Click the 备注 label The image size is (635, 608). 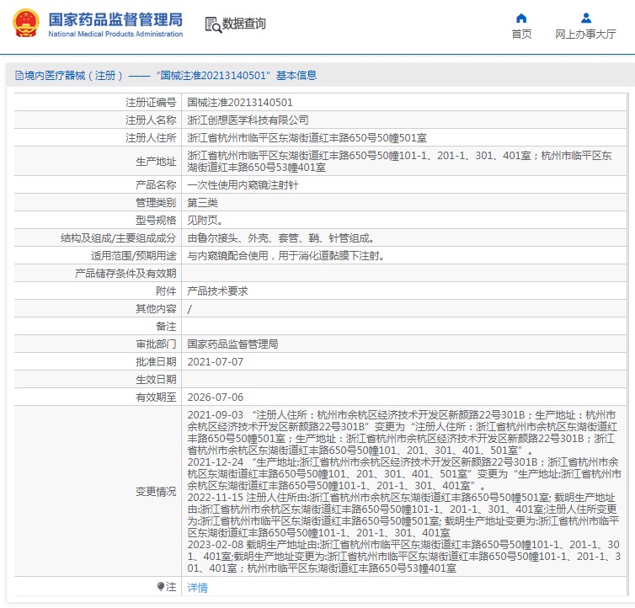(166, 327)
